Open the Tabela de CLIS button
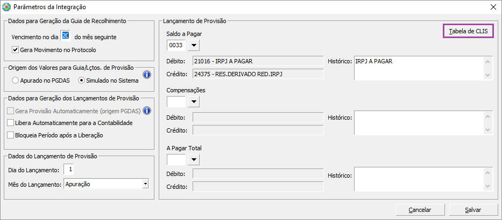The image size is (502, 220). (468, 32)
